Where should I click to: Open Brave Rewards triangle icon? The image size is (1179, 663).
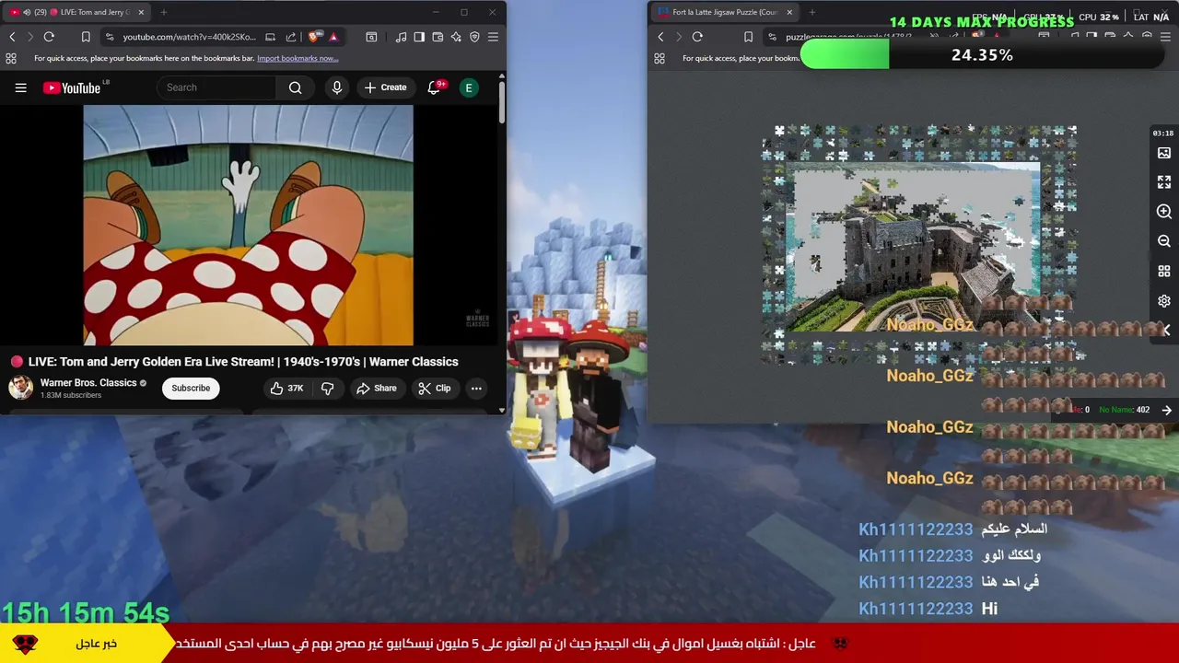coord(333,37)
